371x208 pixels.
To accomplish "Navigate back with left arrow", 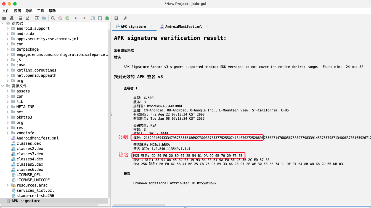I will point(76,18).
